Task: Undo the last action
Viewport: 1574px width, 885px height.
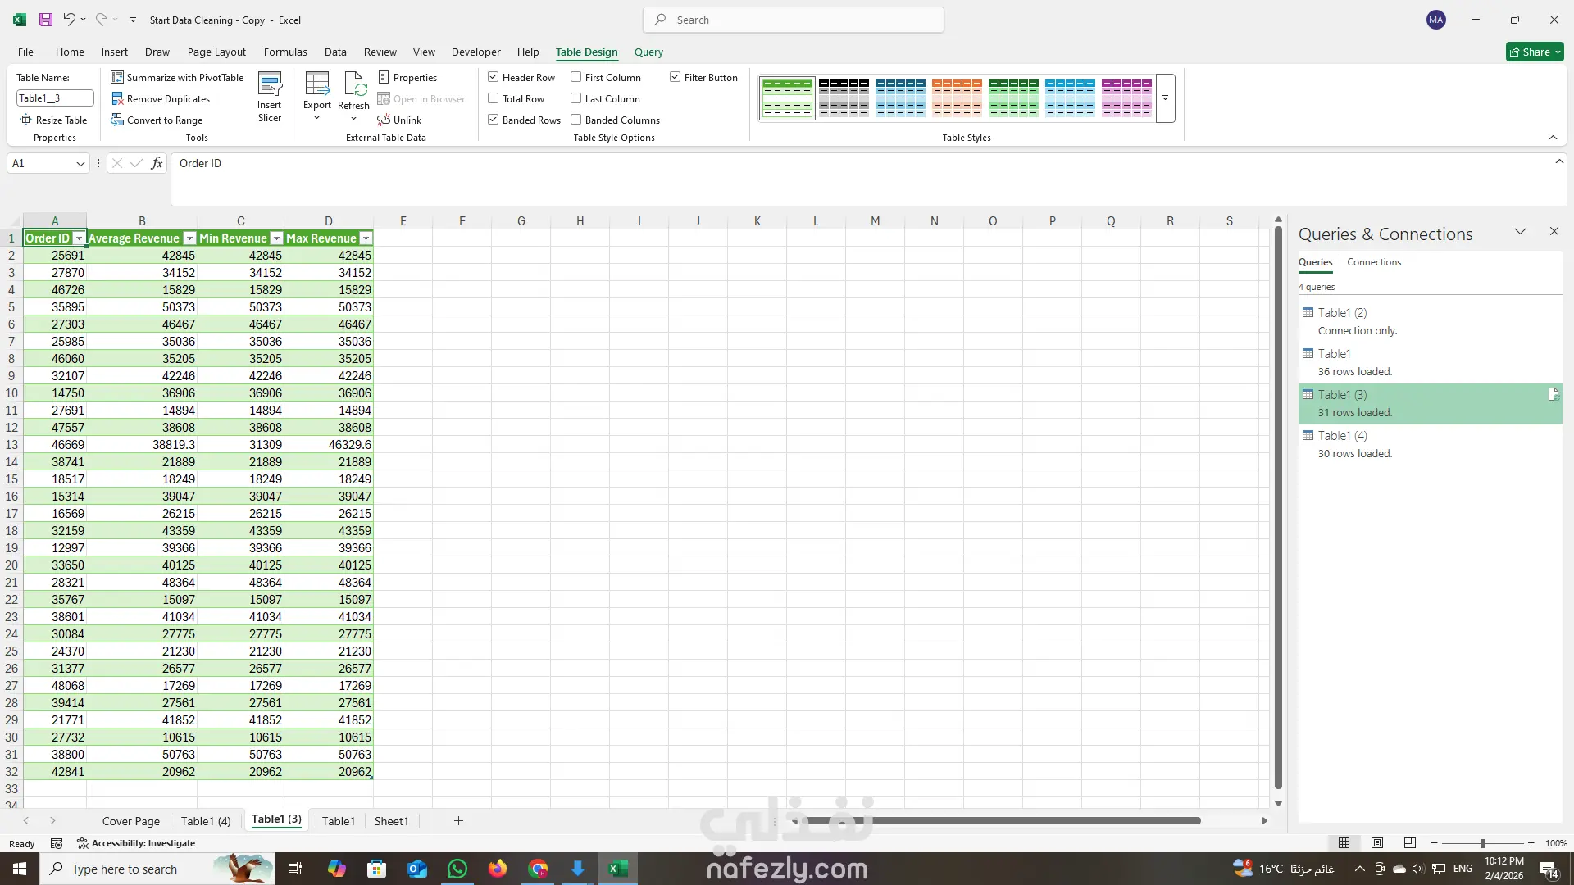Action: pos(70,20)
